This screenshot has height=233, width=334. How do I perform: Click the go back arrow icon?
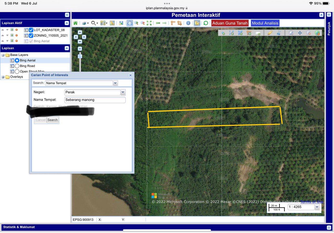pyautogui.click(x=158, y=23)
